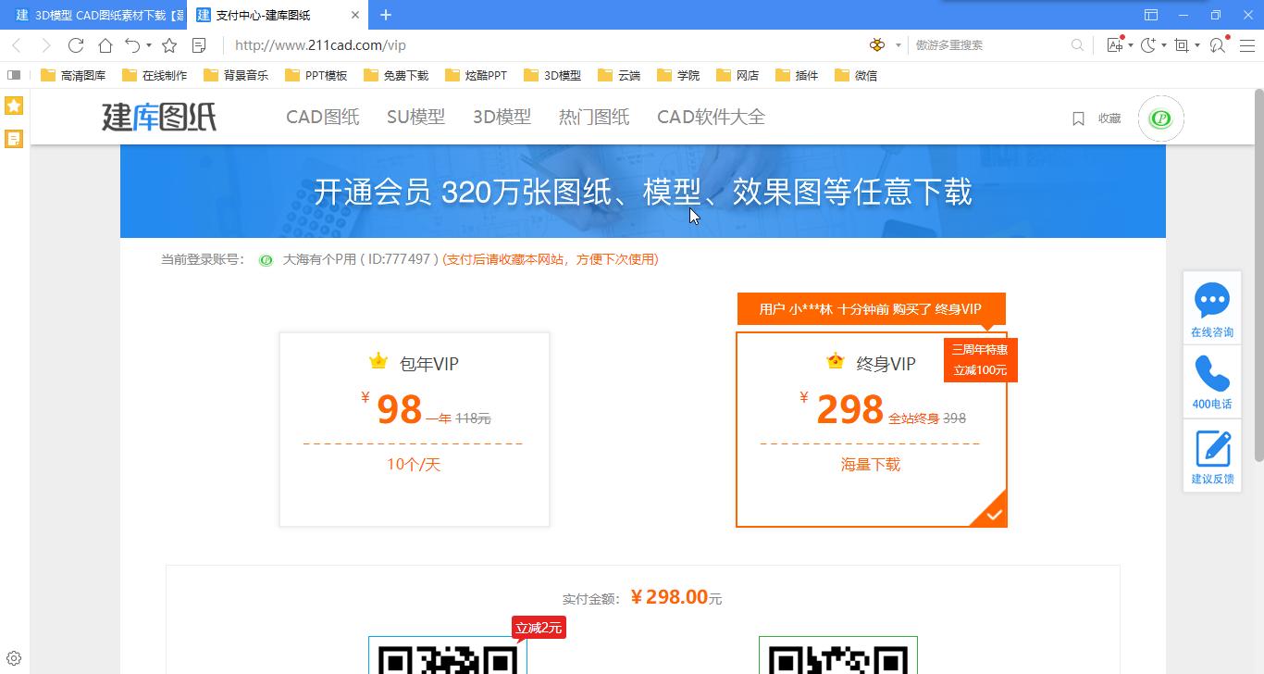Expand the screenshot tool dropdown arrow
The width and height of the screenshot is (1264, 674).
tap(1197, 45)
